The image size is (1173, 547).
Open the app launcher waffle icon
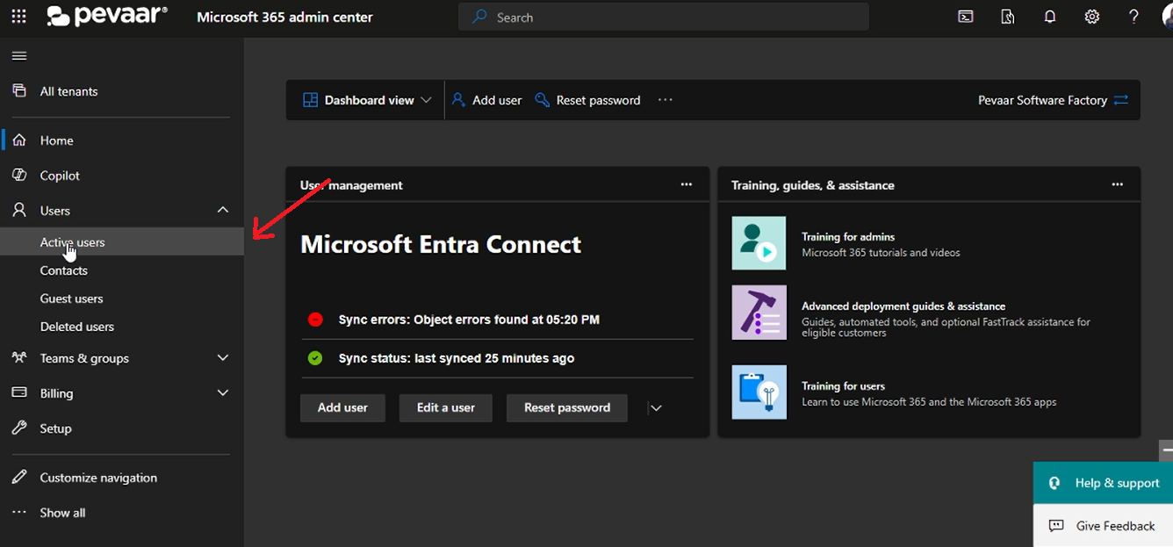(x=18, y=17)
